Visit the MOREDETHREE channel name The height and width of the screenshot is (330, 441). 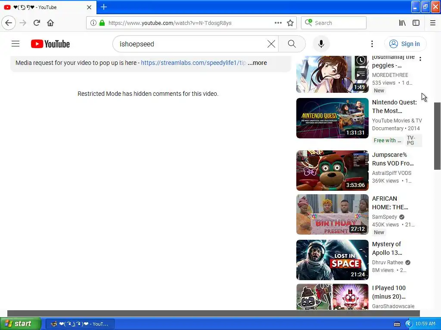tap(390, 75)
